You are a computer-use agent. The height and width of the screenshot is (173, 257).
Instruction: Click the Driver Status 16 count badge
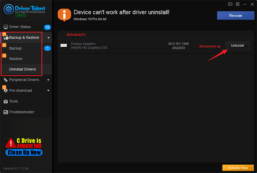pos(47,27)
